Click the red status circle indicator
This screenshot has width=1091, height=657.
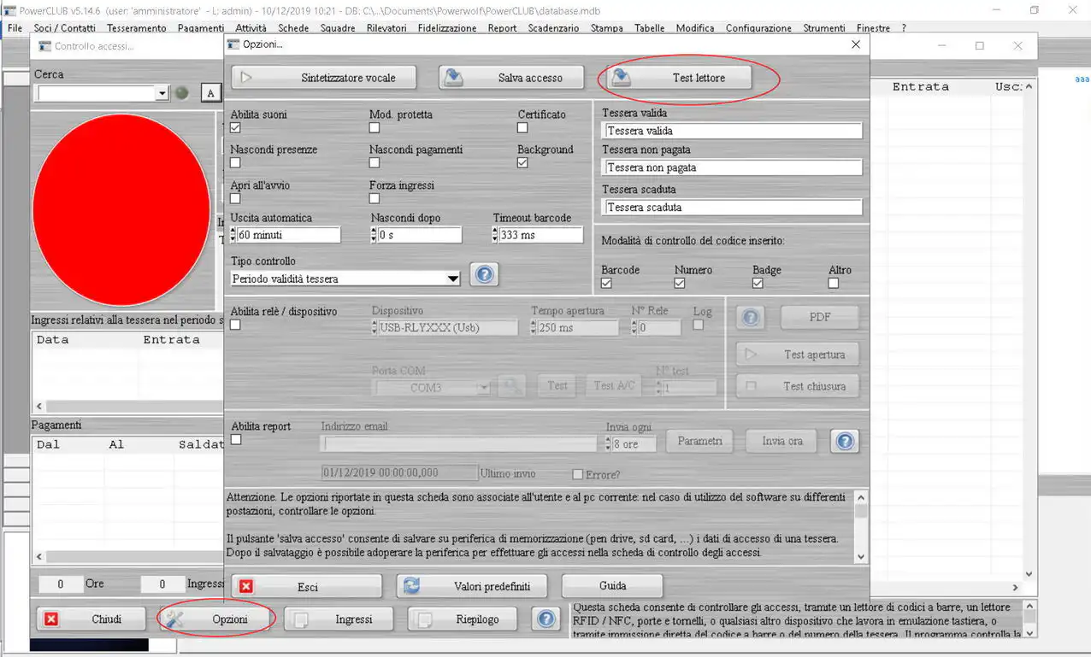[x=121, y=210]
